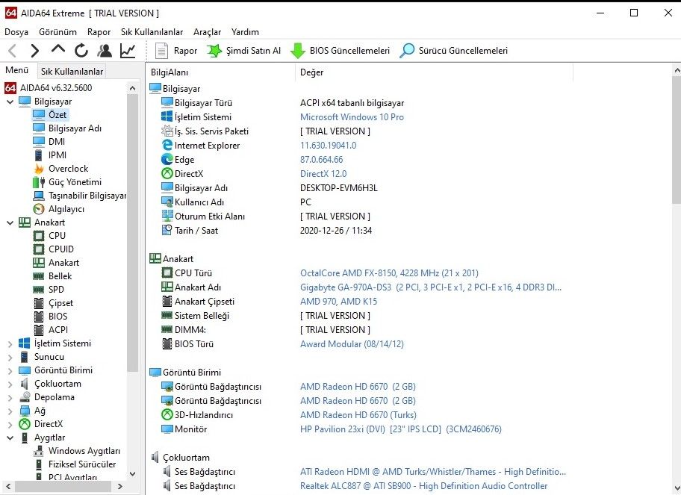This screenshot has height=495, width=681.
Task: Go up one level with the Up arrow
Action: (57, 50)
